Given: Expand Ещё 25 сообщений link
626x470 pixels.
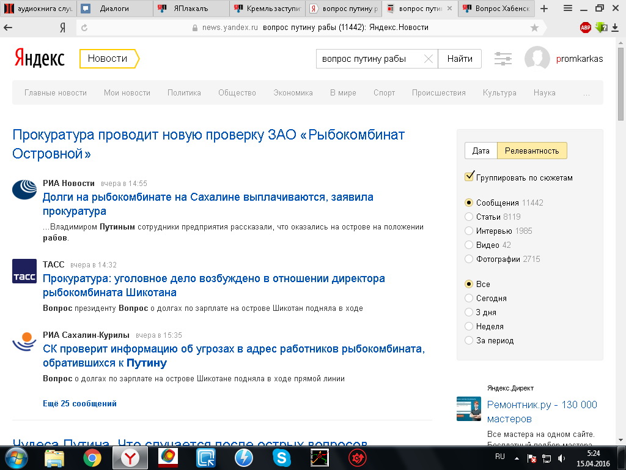Looking at the screenshot, I should click(x=80, y=403).
